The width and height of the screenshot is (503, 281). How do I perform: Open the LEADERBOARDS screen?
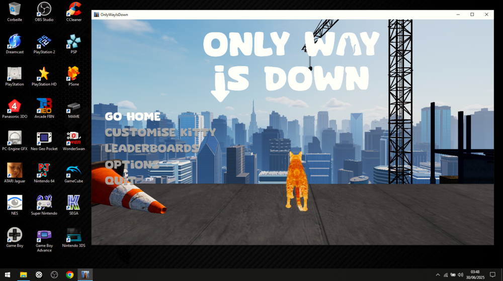(x=151, y=149)
